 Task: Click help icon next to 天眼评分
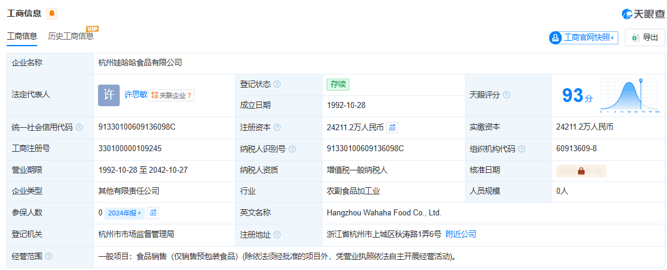[506, 95]
